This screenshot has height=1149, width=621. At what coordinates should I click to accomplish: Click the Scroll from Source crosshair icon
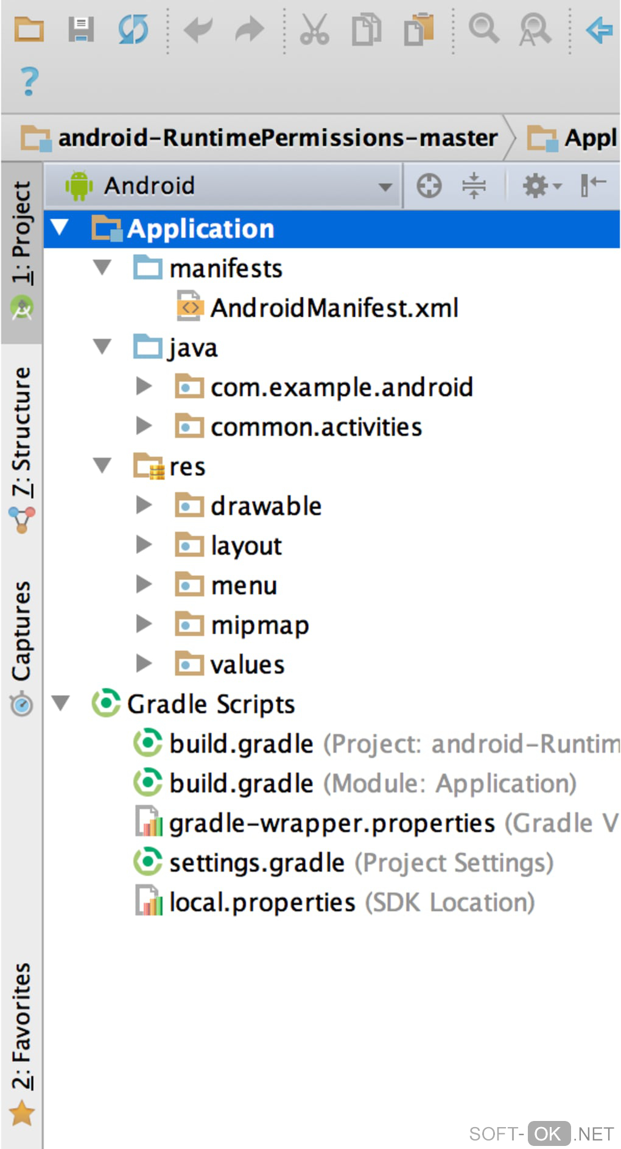[x=429, y=185]
